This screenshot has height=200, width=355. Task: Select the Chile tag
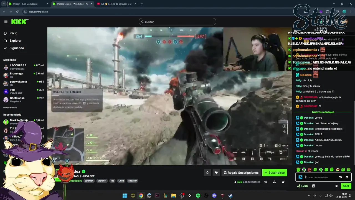121,181
